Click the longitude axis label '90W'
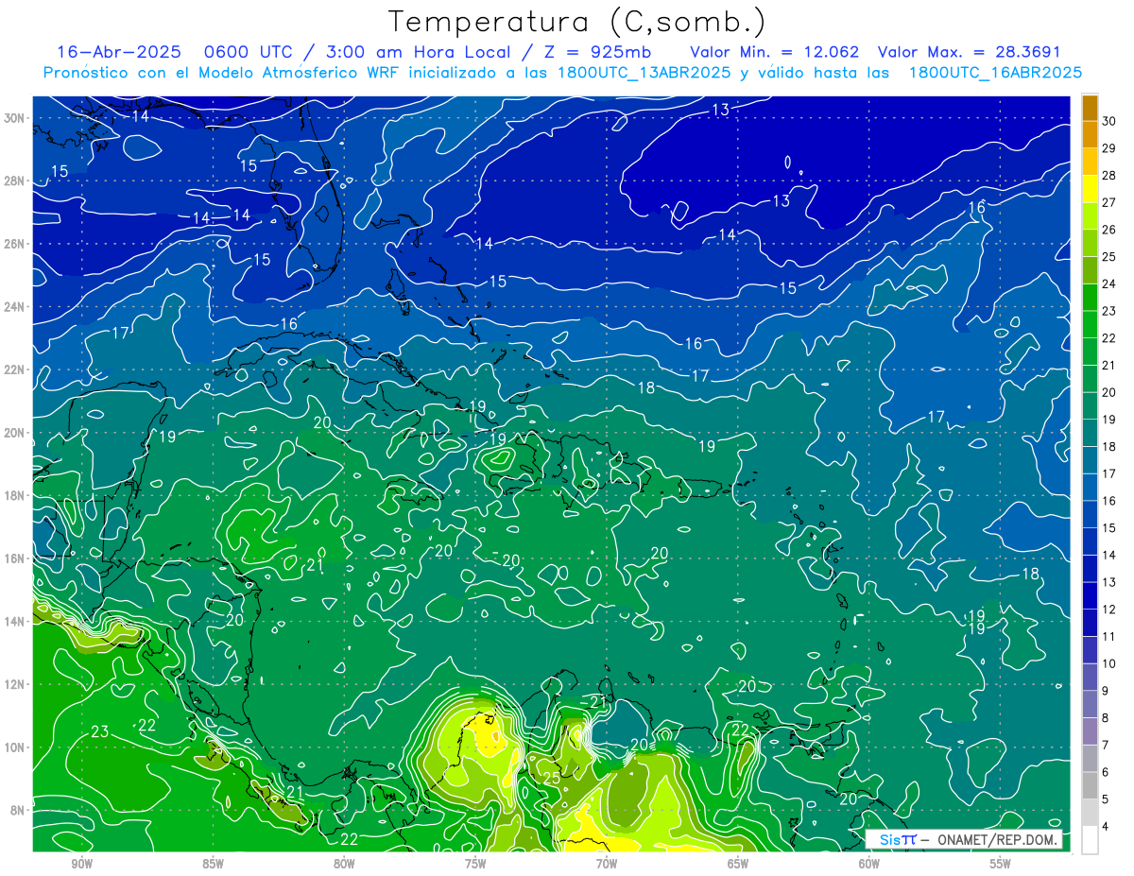1134x876 pixels. 82,864
